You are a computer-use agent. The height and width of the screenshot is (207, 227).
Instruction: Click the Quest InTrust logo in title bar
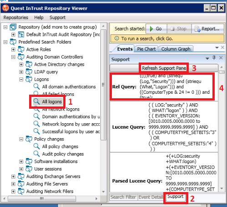tap(5, 8)
